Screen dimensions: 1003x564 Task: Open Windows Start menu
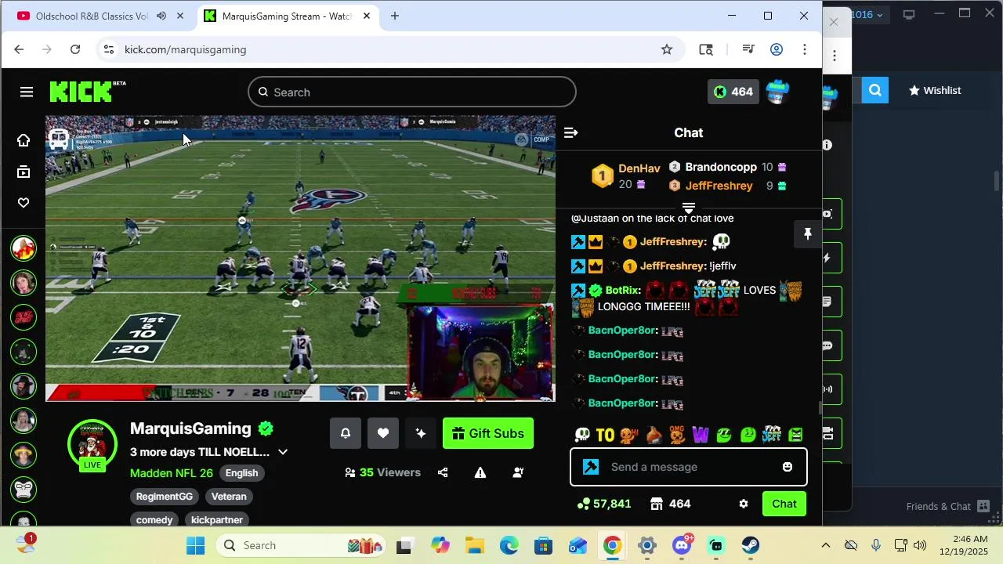pyautogui.click(x=196, y=545)
